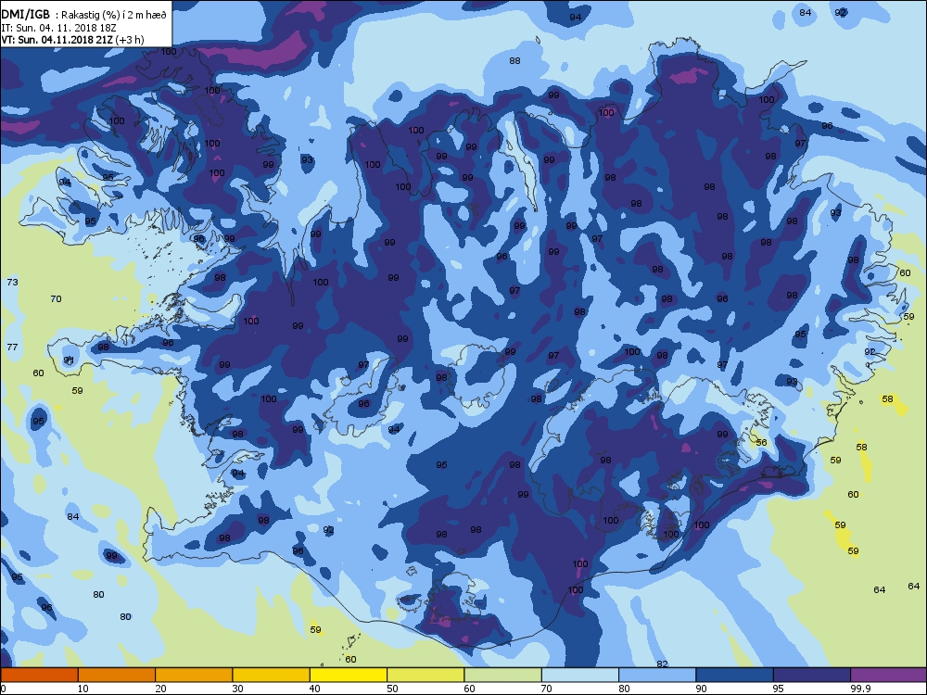Viewport: 927px width, 695px height.
Task: Select the purple above-99.9 legend swatch
Action: [889, 675]
